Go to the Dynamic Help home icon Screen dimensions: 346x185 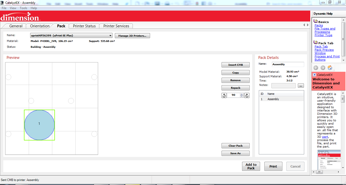click(330, 68)
